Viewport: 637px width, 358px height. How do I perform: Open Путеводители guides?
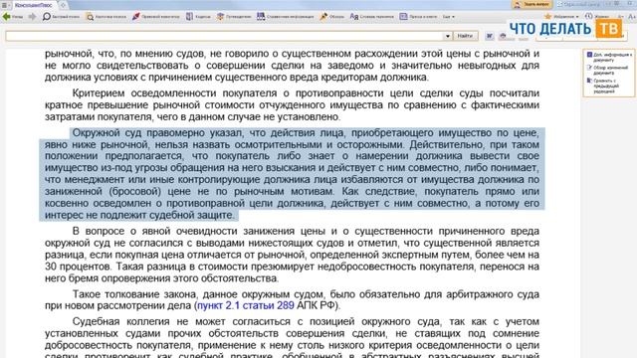click(x=234, y=17)
